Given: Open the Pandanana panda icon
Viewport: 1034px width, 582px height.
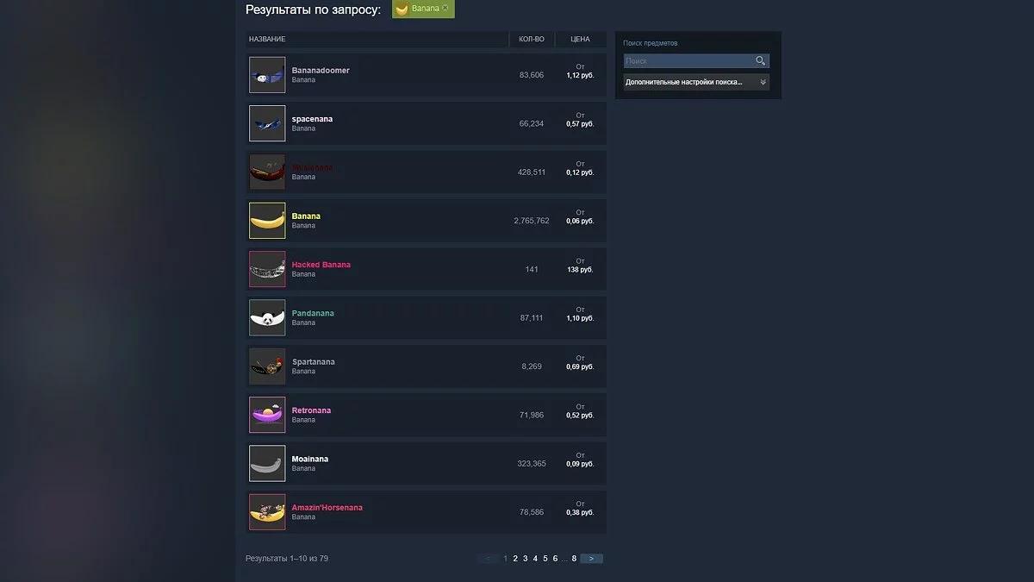Looking at the screenshot, I should click(267, 318).
